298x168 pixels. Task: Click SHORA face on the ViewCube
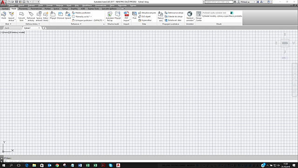(285, 43)
